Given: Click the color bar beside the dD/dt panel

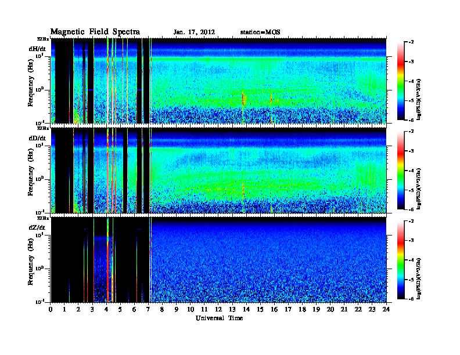Looking at the screenshot, I should (x=400, y=171).
